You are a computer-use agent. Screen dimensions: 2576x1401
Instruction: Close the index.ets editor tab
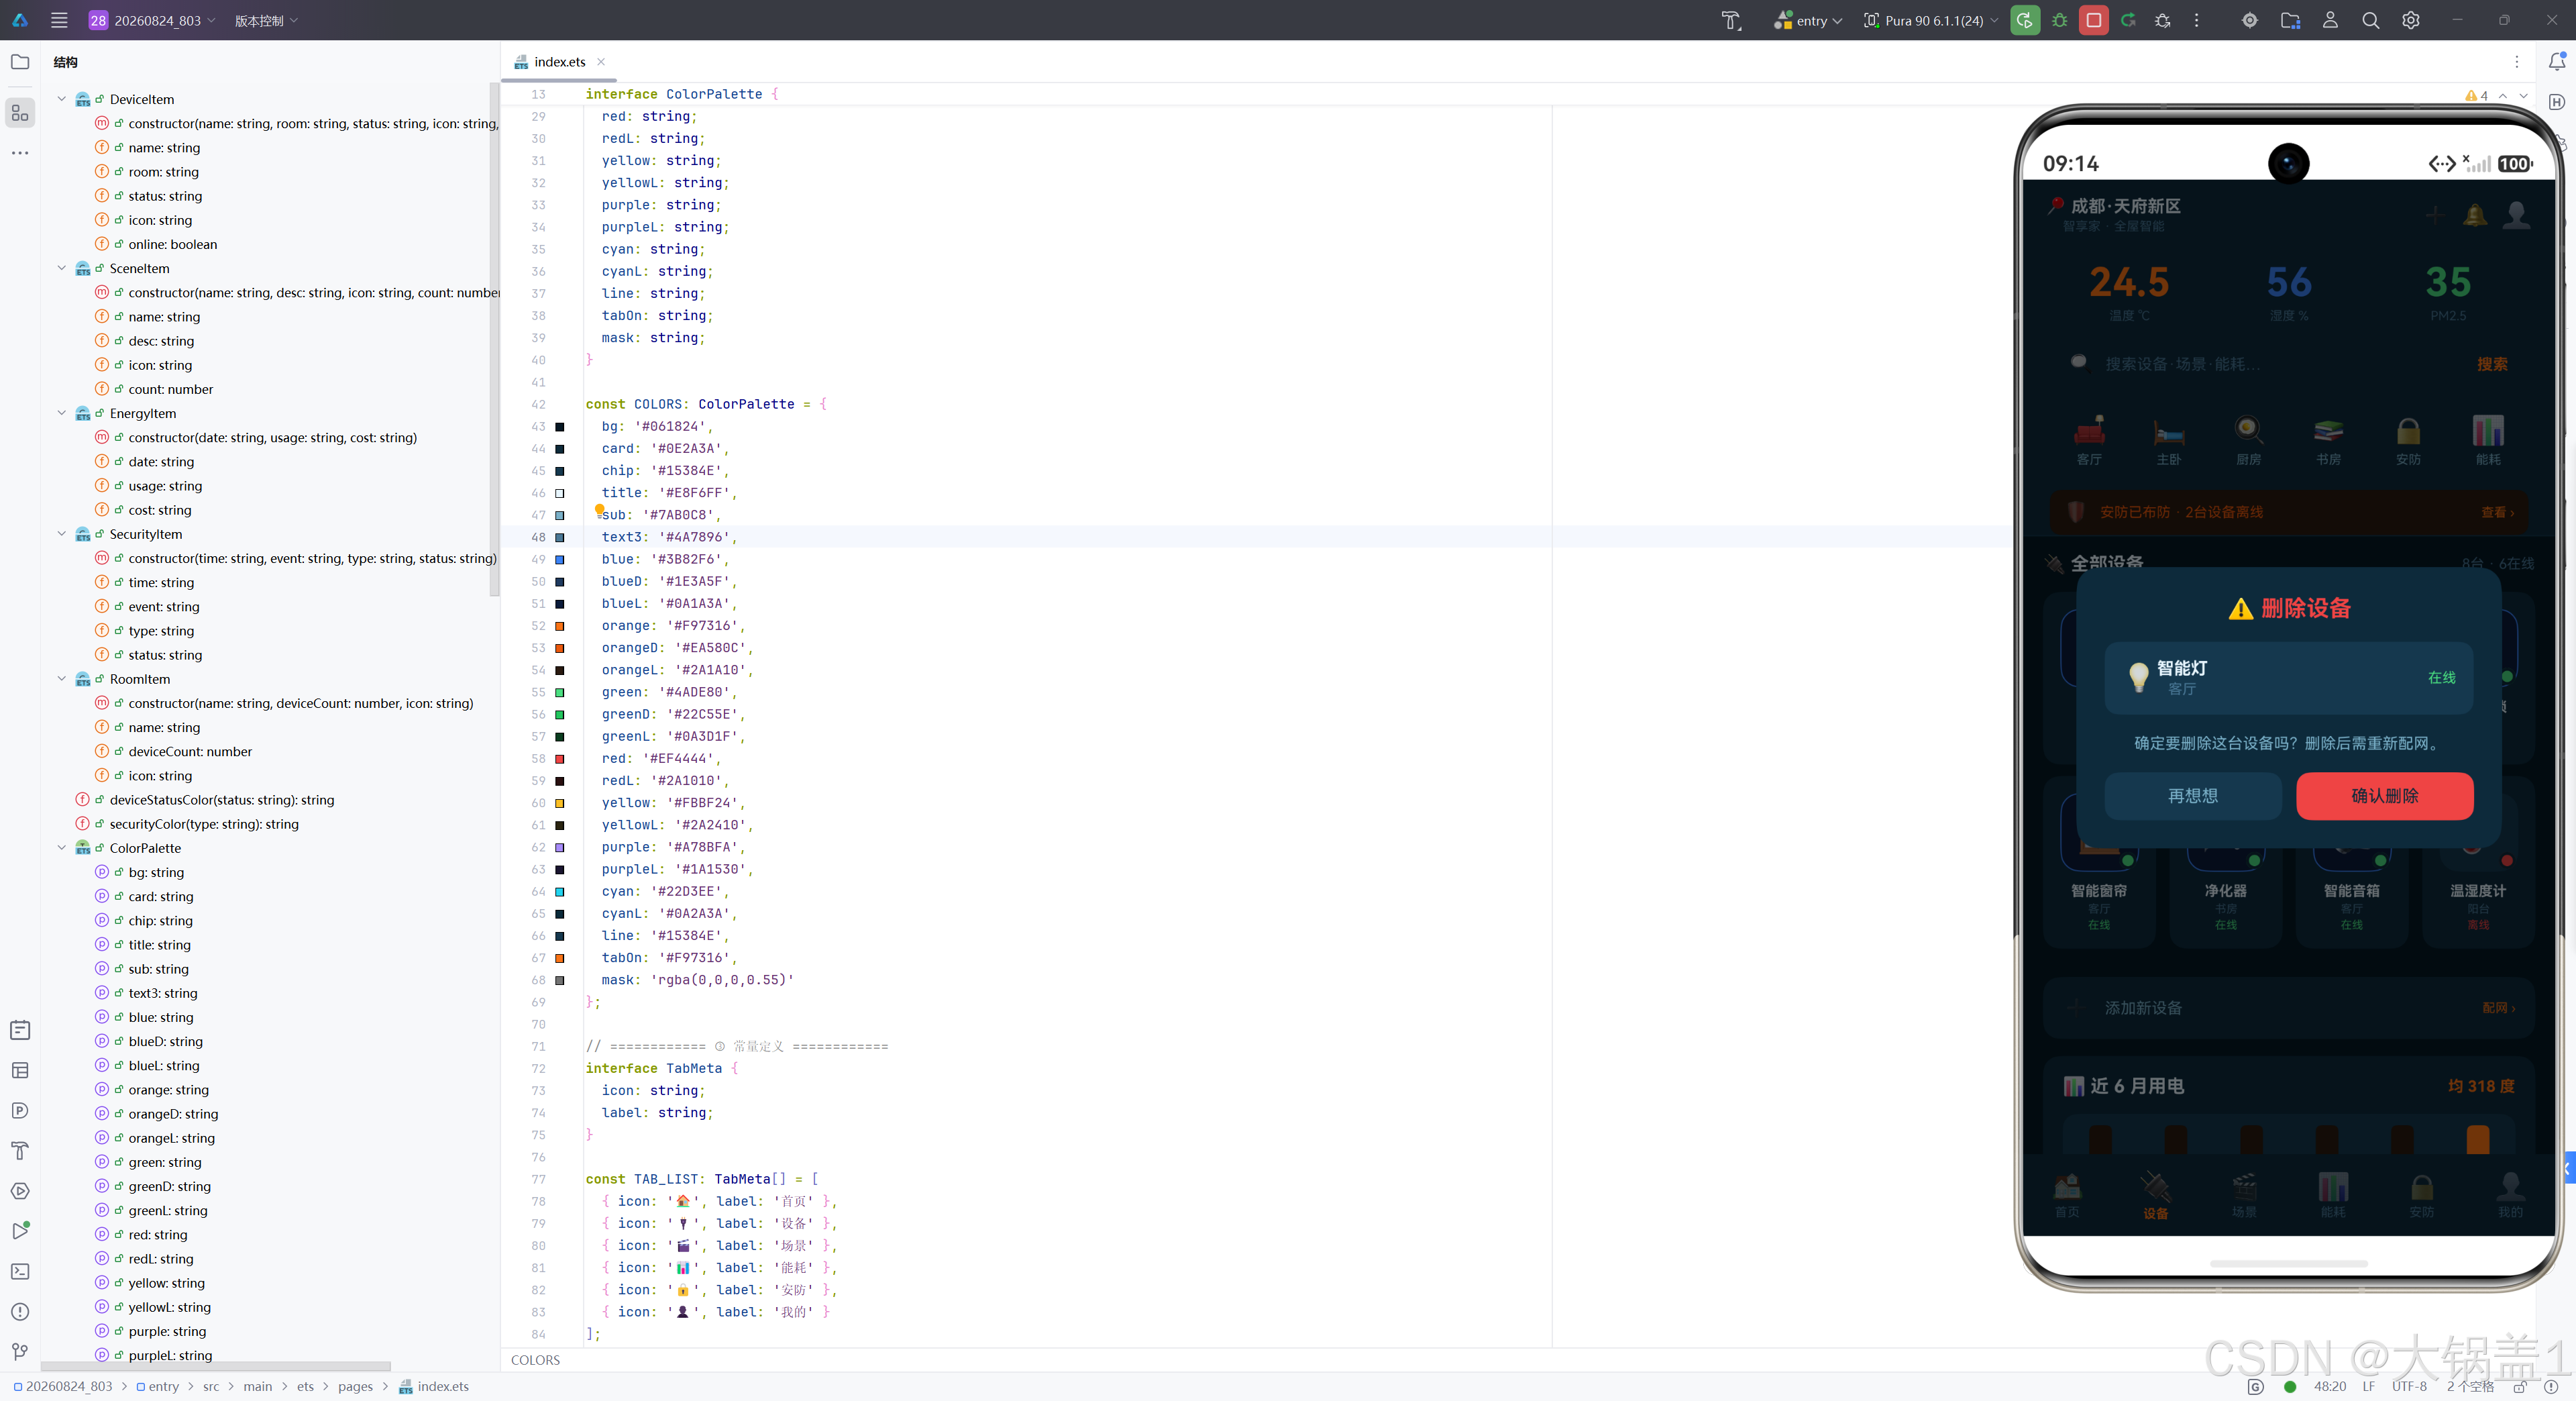[x=601, y=62]
